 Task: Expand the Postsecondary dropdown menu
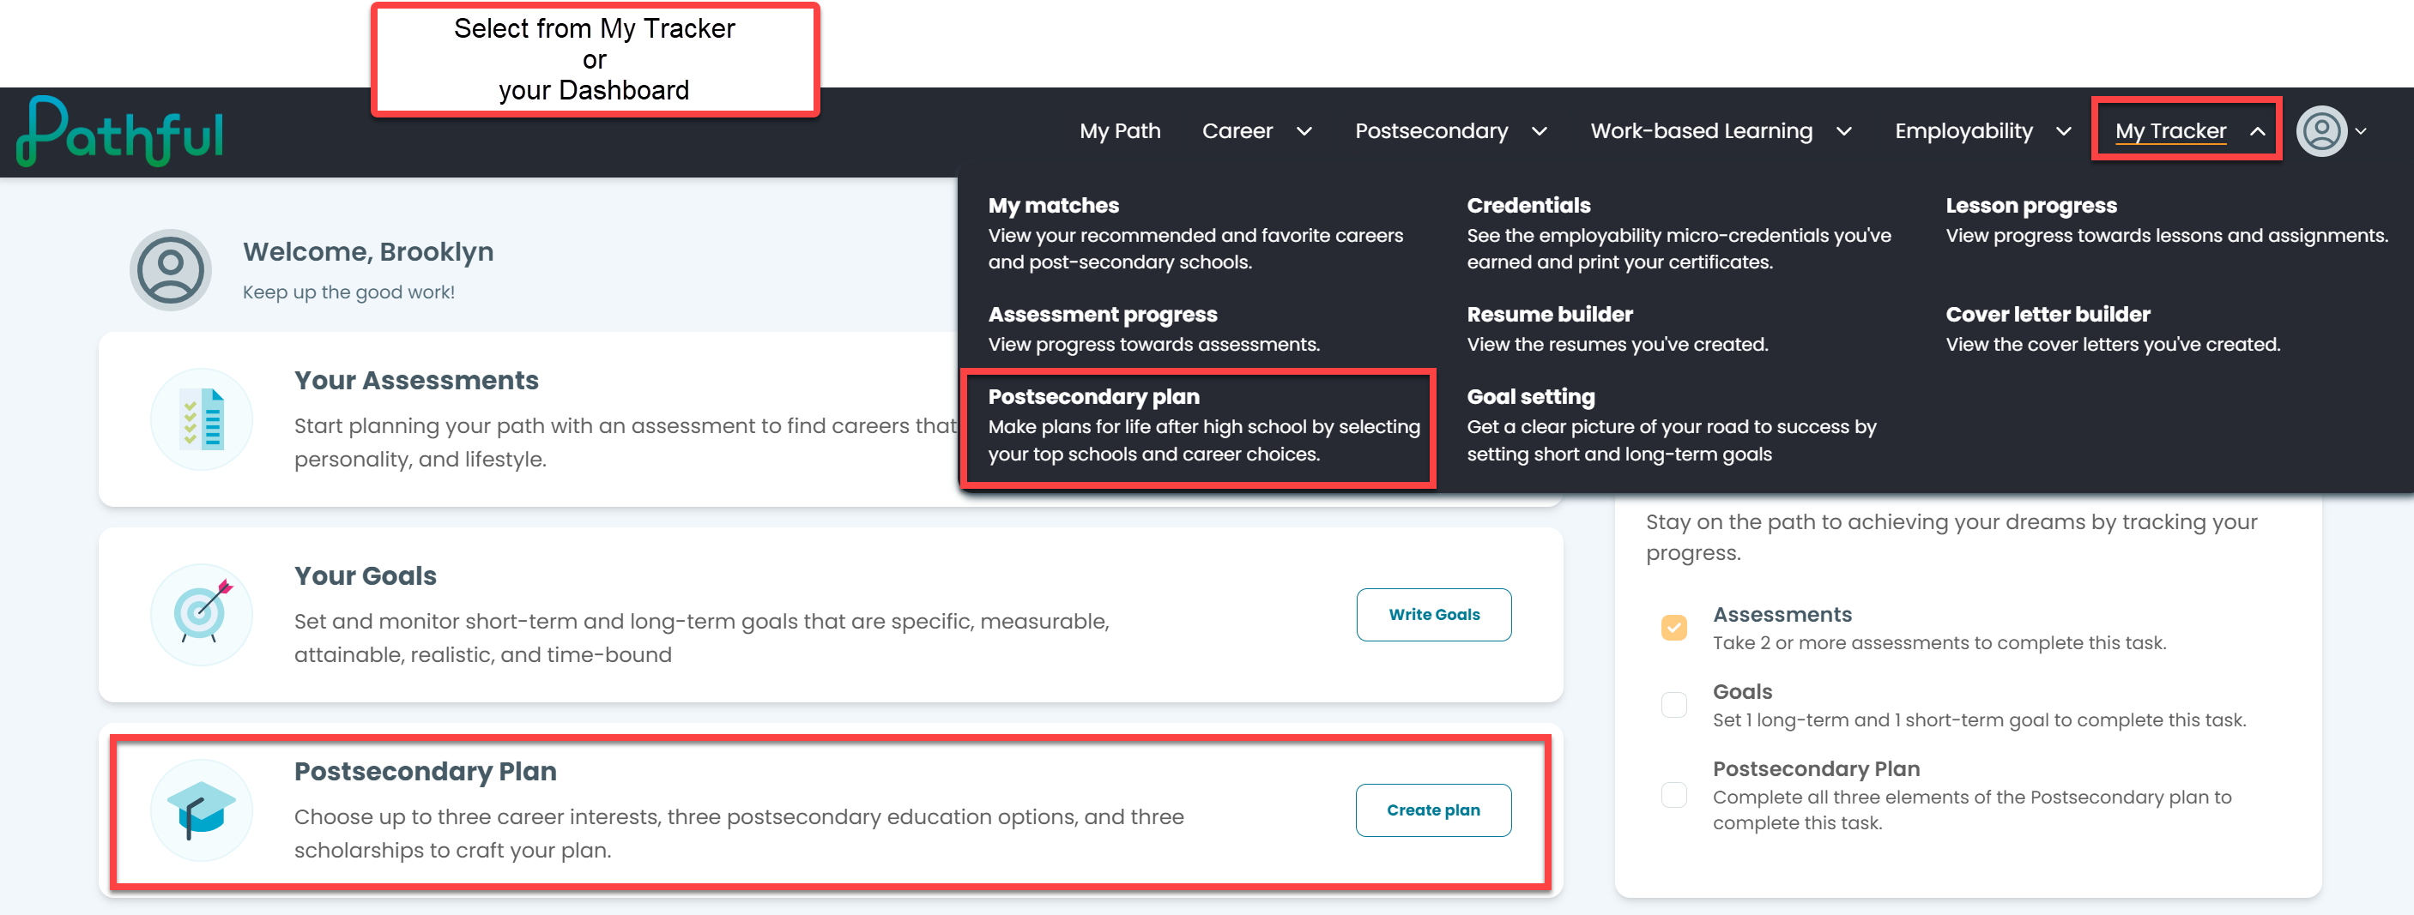click(x=1450, y=131)
